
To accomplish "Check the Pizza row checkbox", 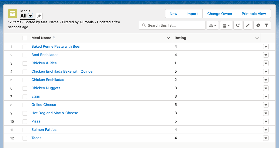I will [25, 121].
